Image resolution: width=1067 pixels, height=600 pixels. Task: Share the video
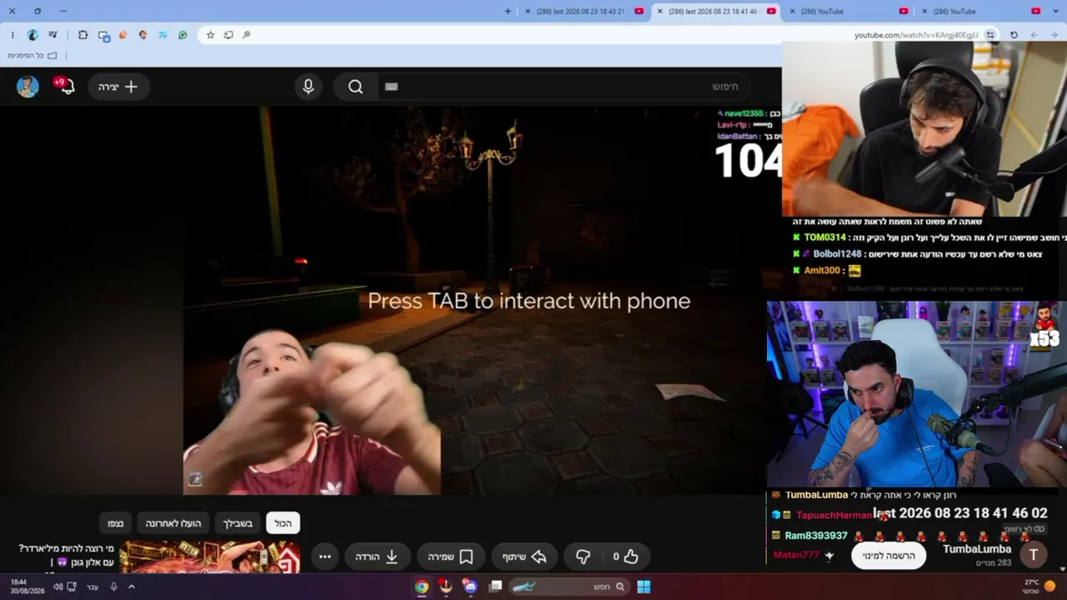point(523,557)
